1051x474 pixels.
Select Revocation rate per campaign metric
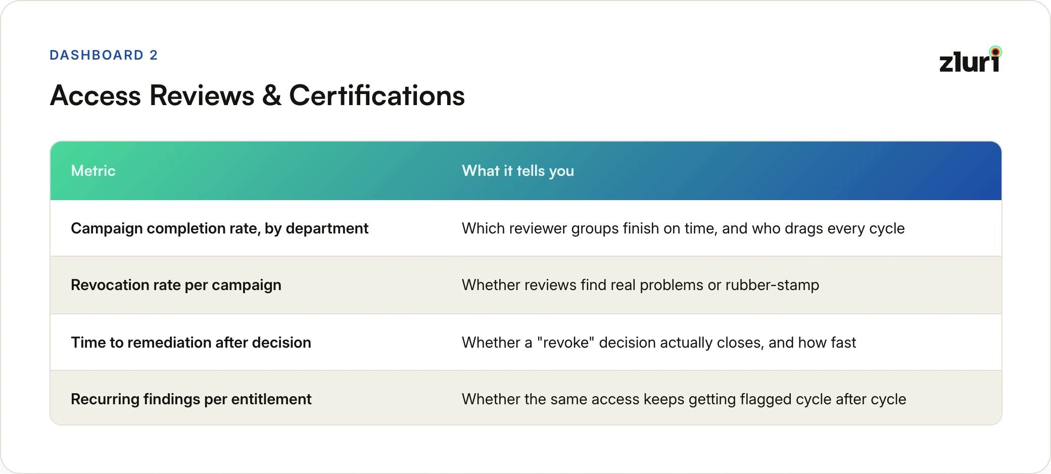tap(176, 285)
